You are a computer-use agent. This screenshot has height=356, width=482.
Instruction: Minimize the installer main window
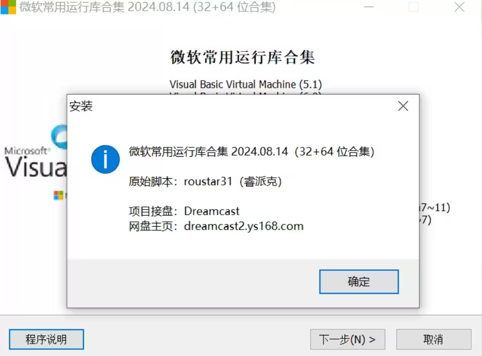point(368,7)
